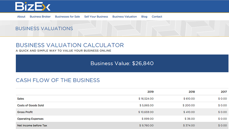Select the 2019 Sales value
229x129 pixels.
(x=146, y=99)
